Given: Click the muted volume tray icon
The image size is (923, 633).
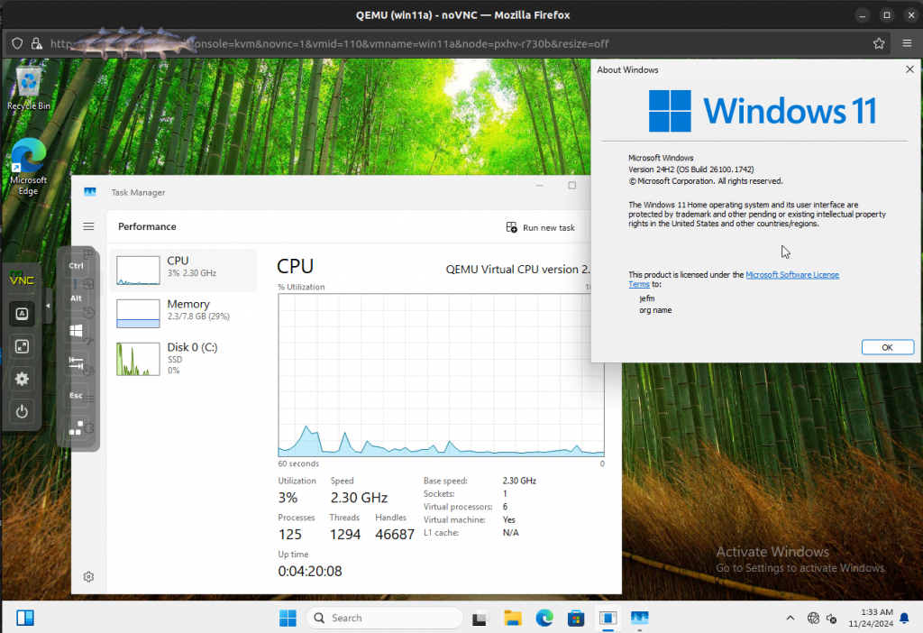Looking at the screenshot, I should pyautogui.click(x=832, y=618).
